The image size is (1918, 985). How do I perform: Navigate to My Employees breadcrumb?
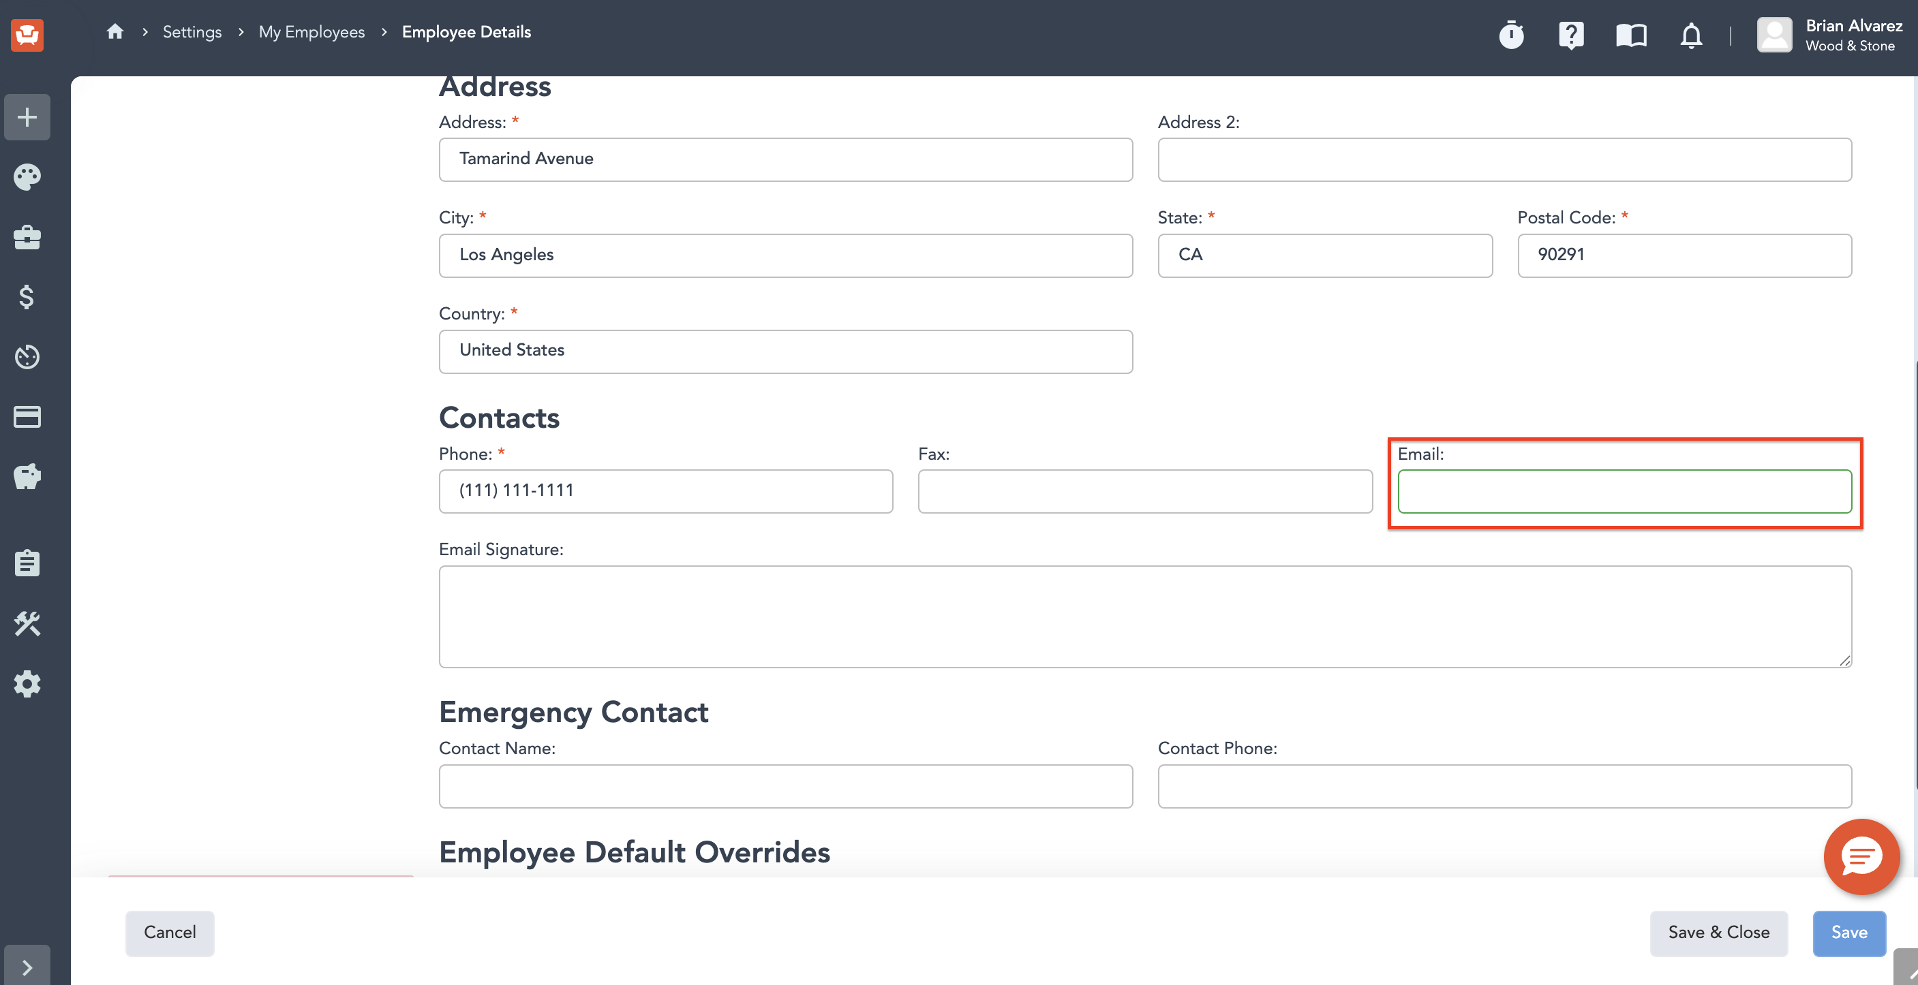click(x=312, y=32)
